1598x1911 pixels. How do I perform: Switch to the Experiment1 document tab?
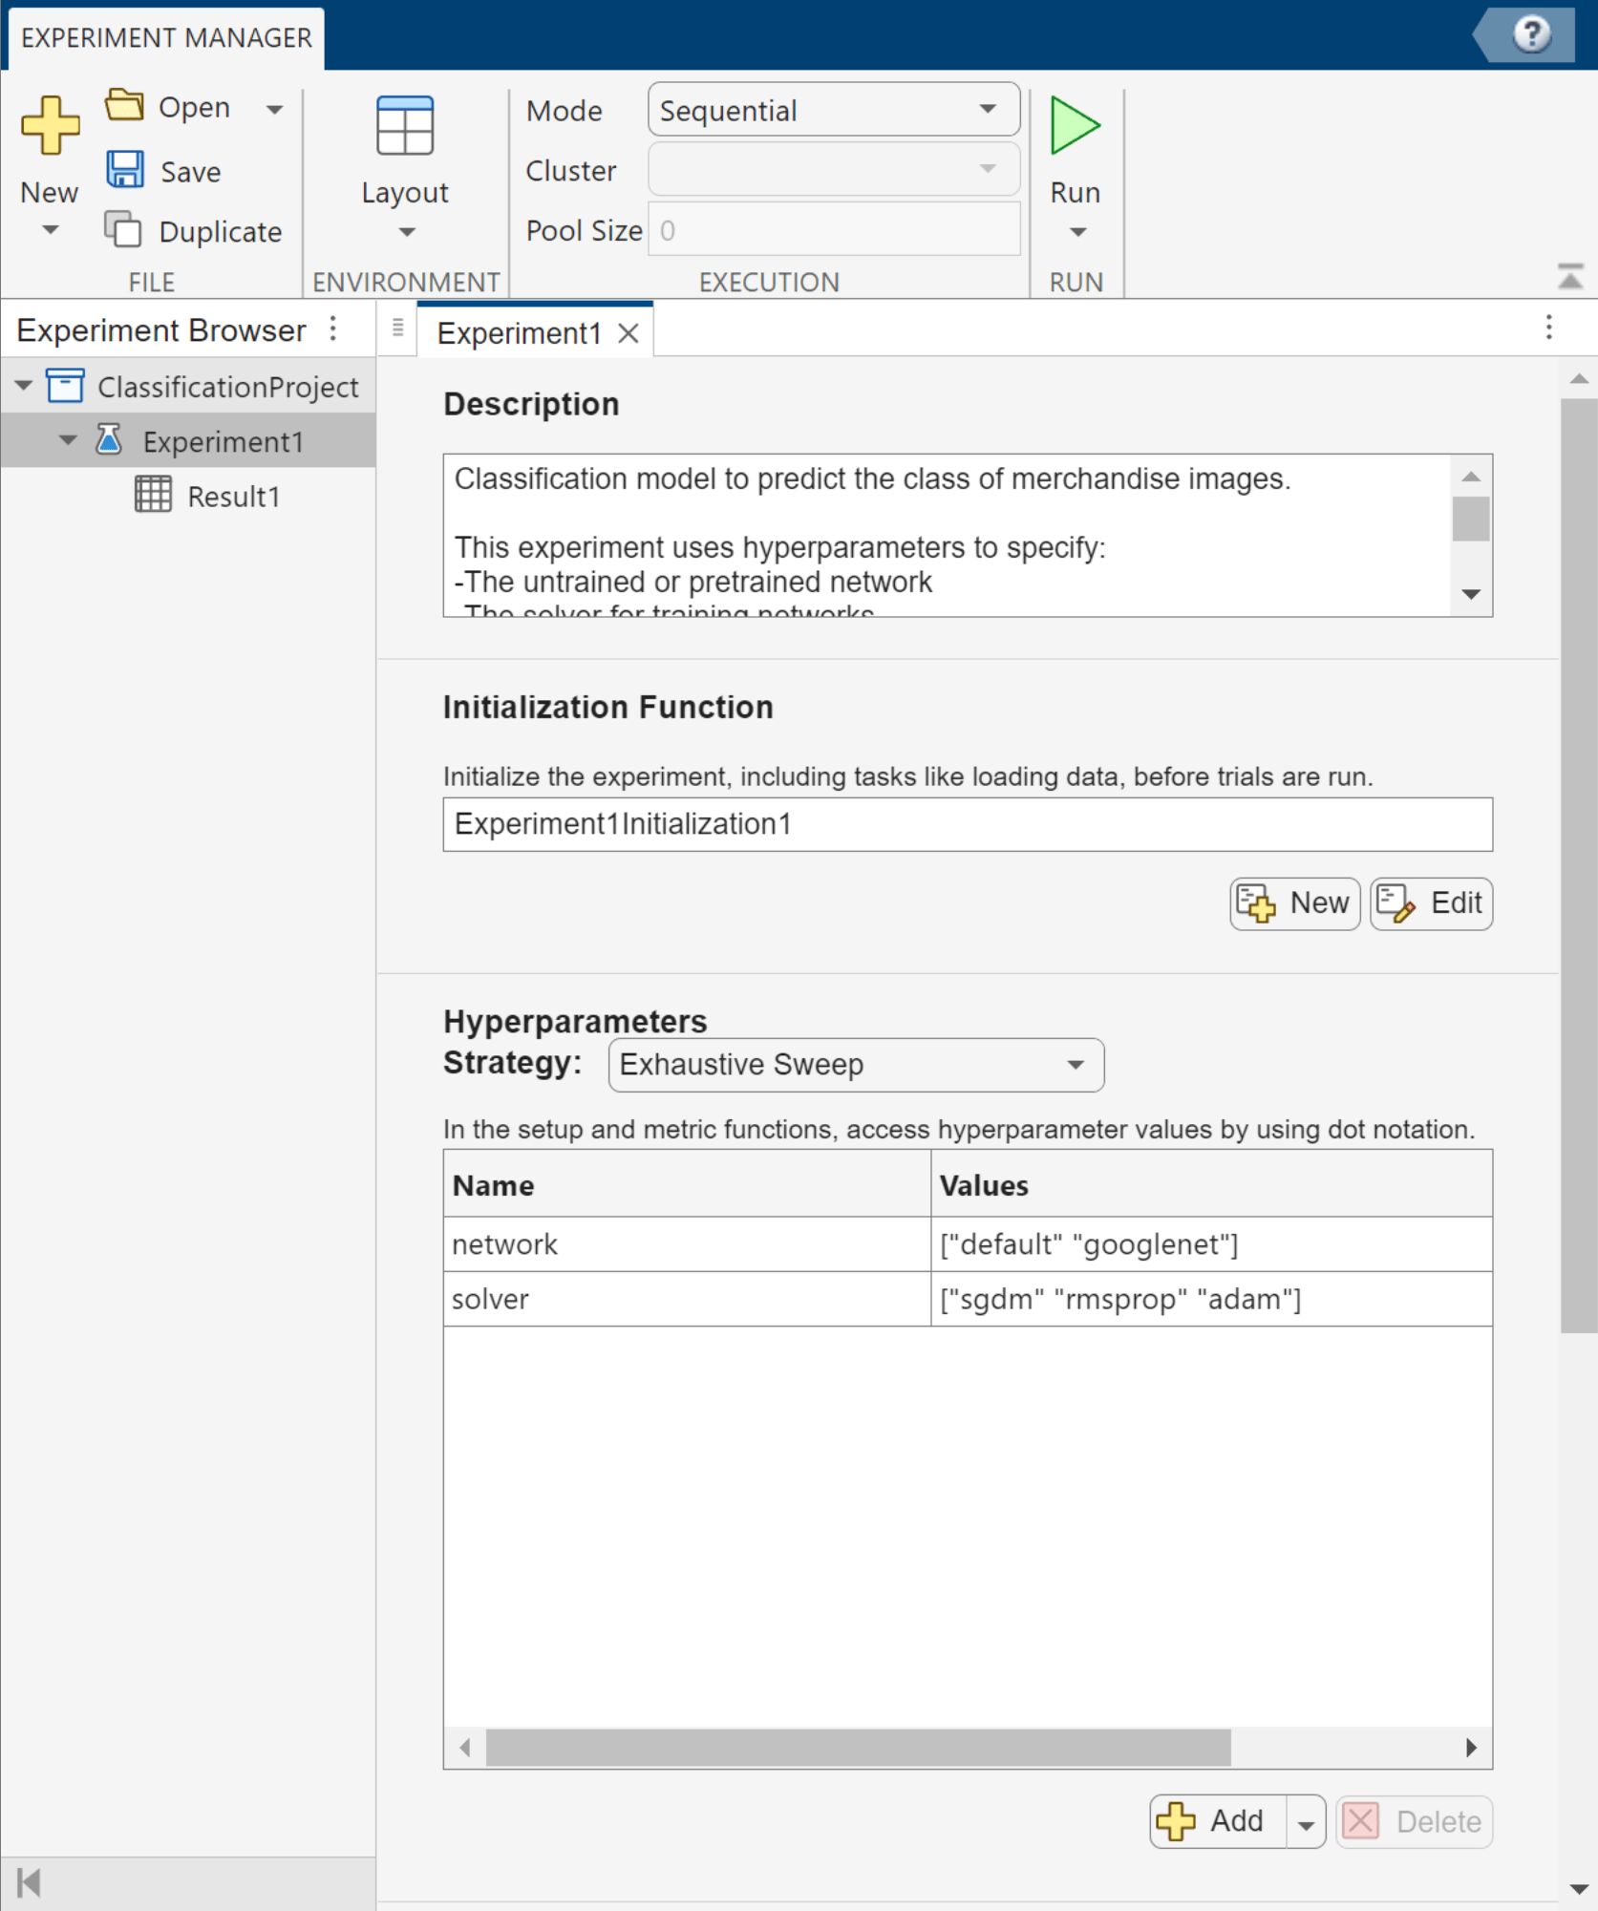519,332
